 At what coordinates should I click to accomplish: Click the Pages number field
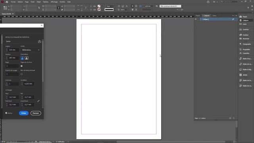click(12, 66)
